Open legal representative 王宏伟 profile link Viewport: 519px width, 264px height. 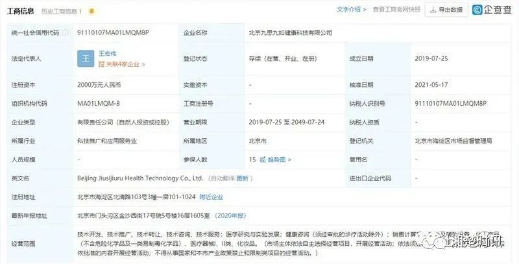click(108, 53)
